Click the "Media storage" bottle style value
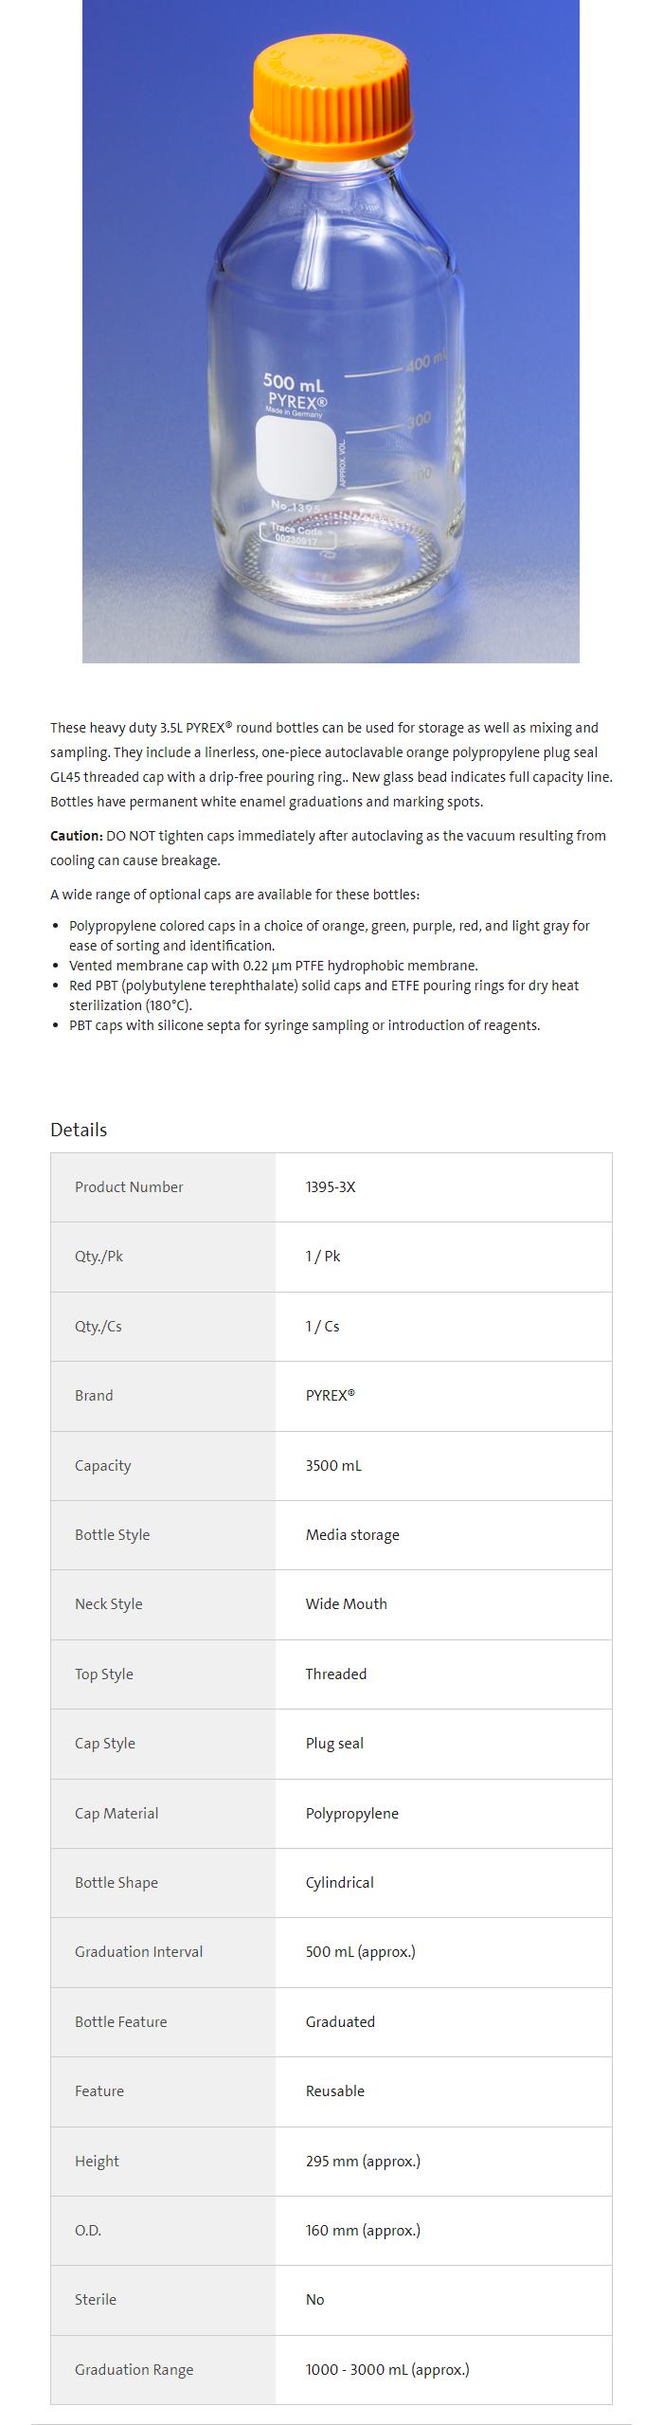Viewport: 663px width, 2425px height. [x=352, y=1535]
